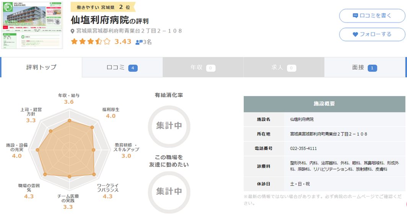Click the 求人 count badge showing 0
Viewport: 407px width, 215px height.
click(x=291, y=68)
